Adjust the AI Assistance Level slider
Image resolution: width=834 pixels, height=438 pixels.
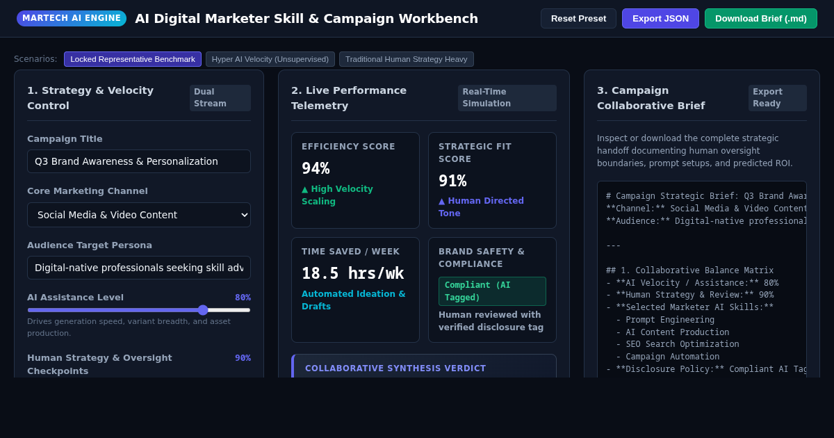click(x=139, y=310)
